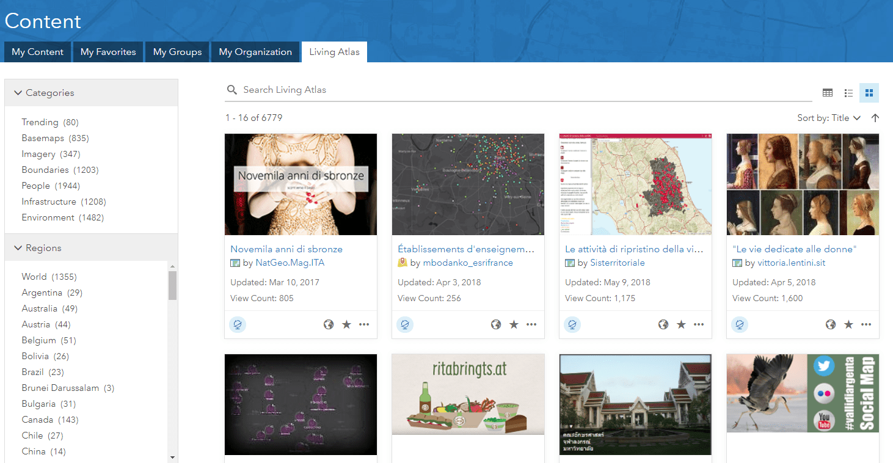893x463 pixels.
Task: Filter by Australia region
Action: tap(49, 308)
